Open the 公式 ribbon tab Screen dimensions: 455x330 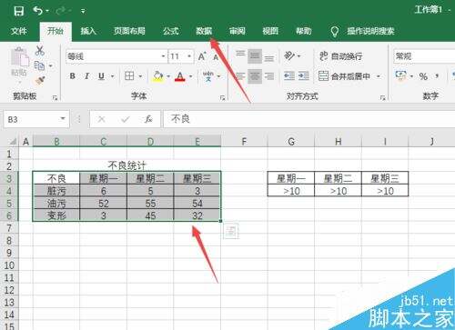(x=170, y=31)
